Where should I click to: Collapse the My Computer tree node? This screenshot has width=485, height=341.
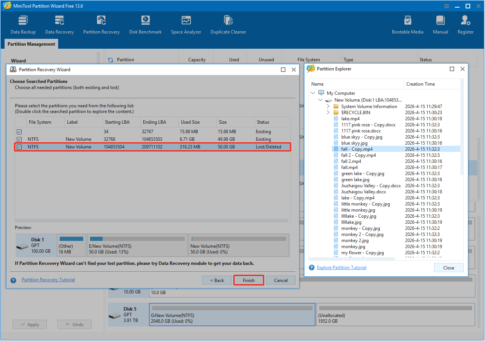click(313, 92)
